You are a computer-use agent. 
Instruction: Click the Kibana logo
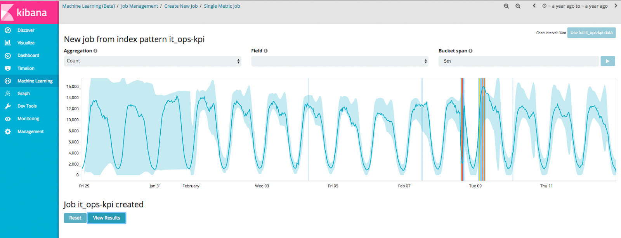29,12
